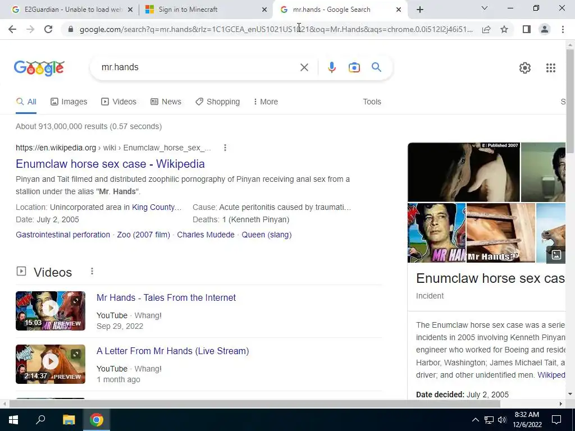Open the taskbar clock showing 8:32 AM
This screenshot has width=575, height=431.
pyautogui.click(x=527, y=420)
